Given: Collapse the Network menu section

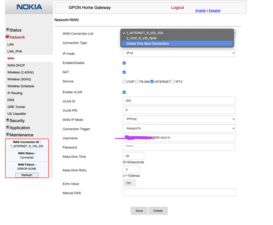Looking at the screenshot, I should [x=17, y=37].
